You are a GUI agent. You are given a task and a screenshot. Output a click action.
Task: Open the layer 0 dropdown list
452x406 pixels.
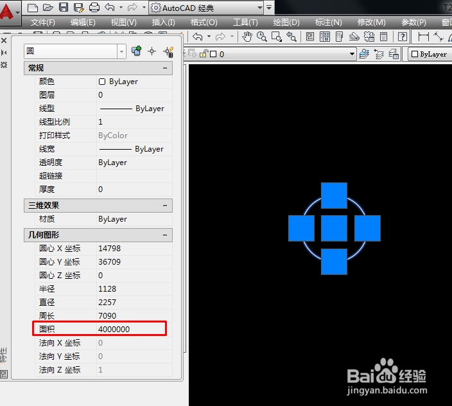pyautogui.click(x=352, y=54)
